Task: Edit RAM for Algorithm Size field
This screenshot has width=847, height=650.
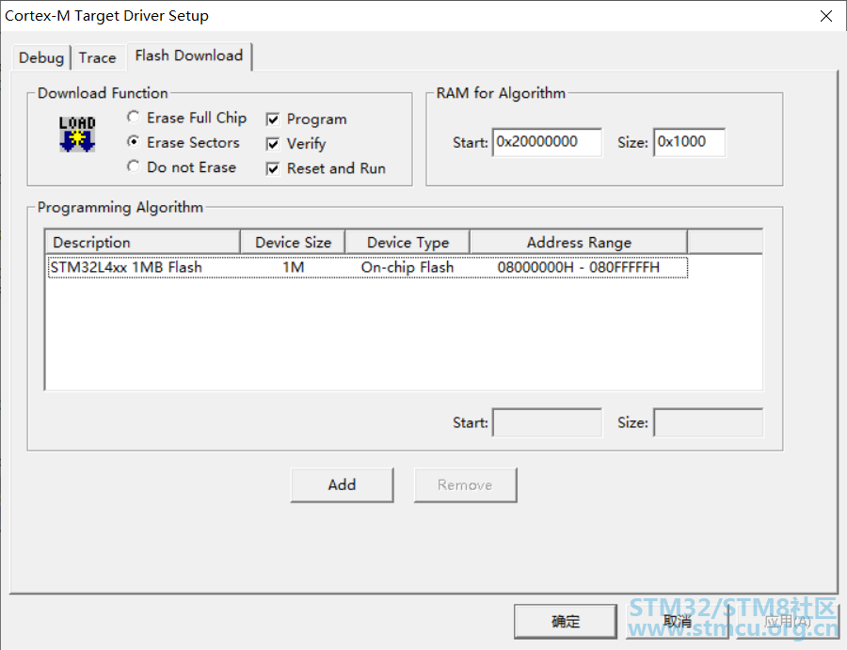Action: coord(689,143)
